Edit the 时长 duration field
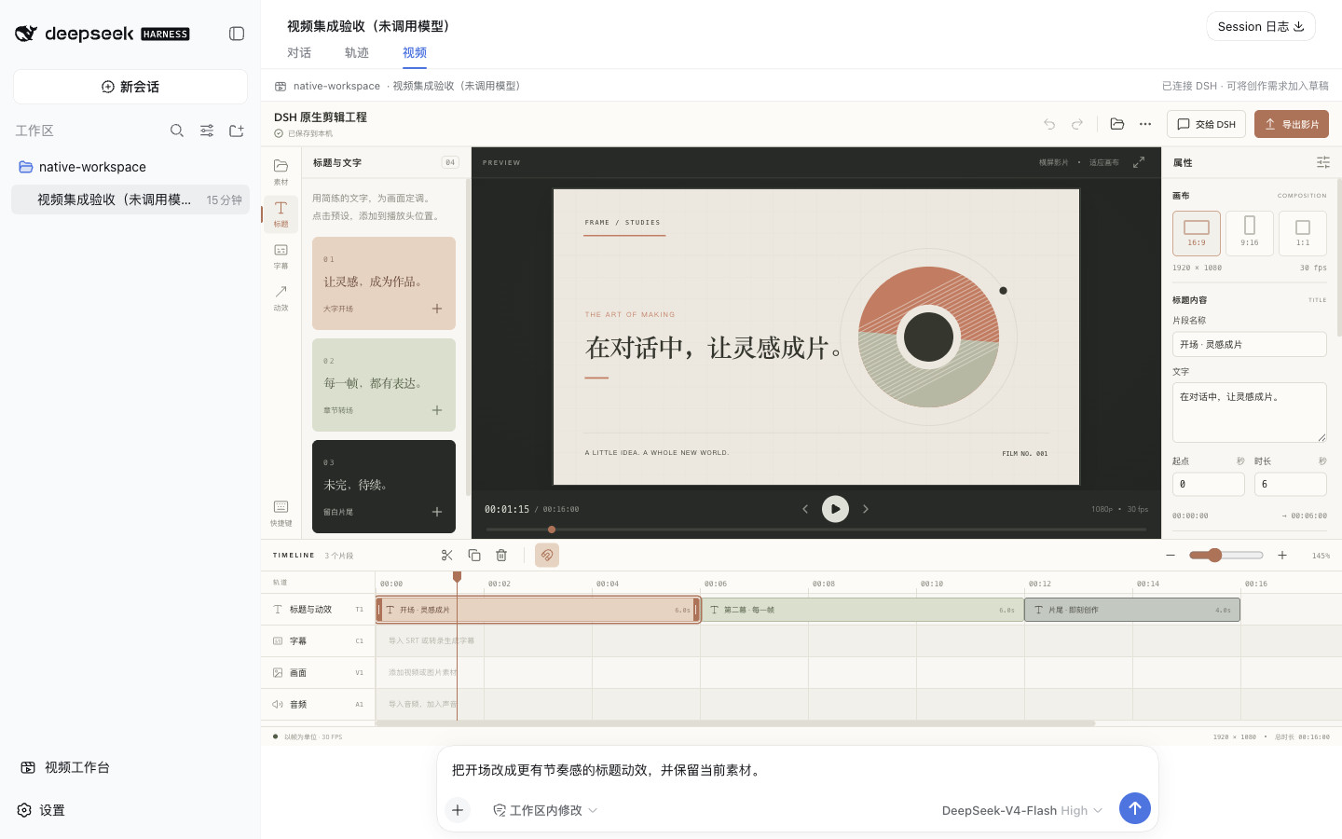 (1291, 484)
